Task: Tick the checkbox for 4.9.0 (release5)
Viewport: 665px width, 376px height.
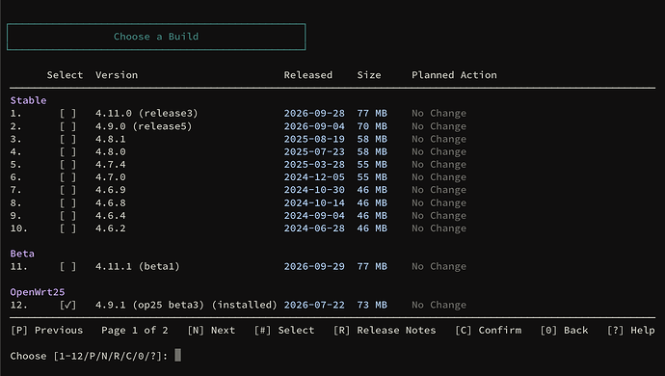Action: 67,126
